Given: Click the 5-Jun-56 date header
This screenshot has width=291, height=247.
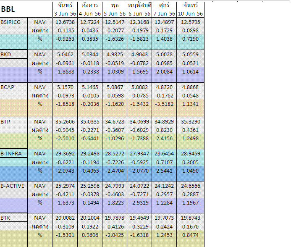Looking at the screenshot, I should 115,13.
